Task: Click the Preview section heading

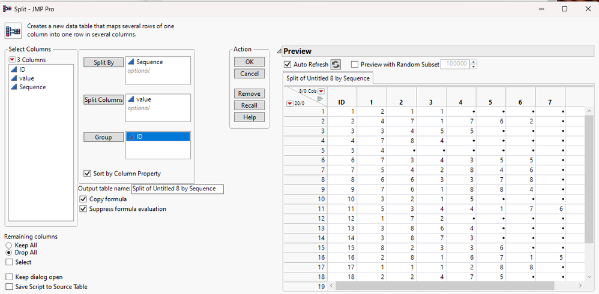Action: [x=298, y=51]
